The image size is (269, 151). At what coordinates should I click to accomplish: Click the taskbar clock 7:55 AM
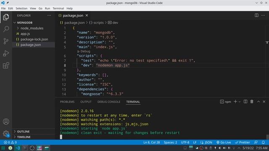(261, 148)
